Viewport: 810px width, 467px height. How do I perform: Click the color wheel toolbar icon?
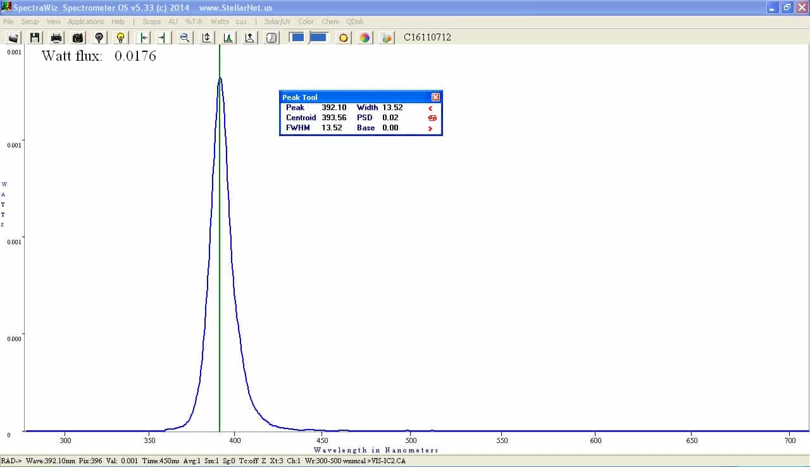coord(365,38)
